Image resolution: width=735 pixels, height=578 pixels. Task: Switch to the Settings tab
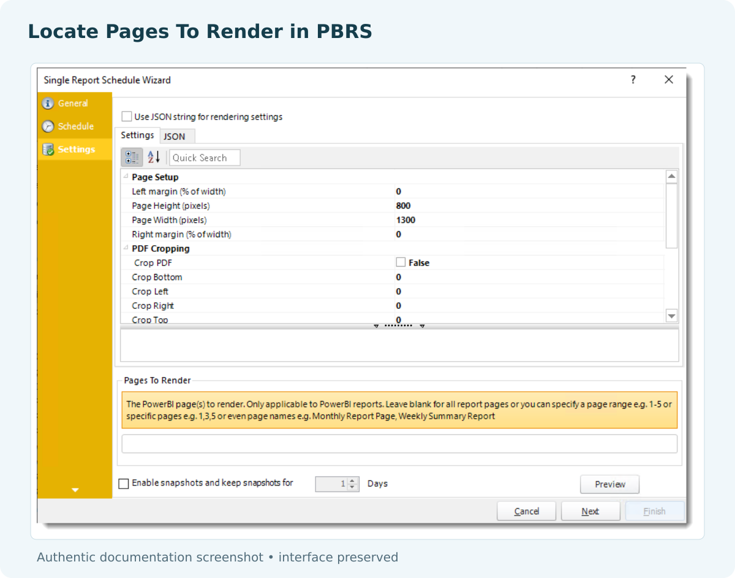point(137,135)
